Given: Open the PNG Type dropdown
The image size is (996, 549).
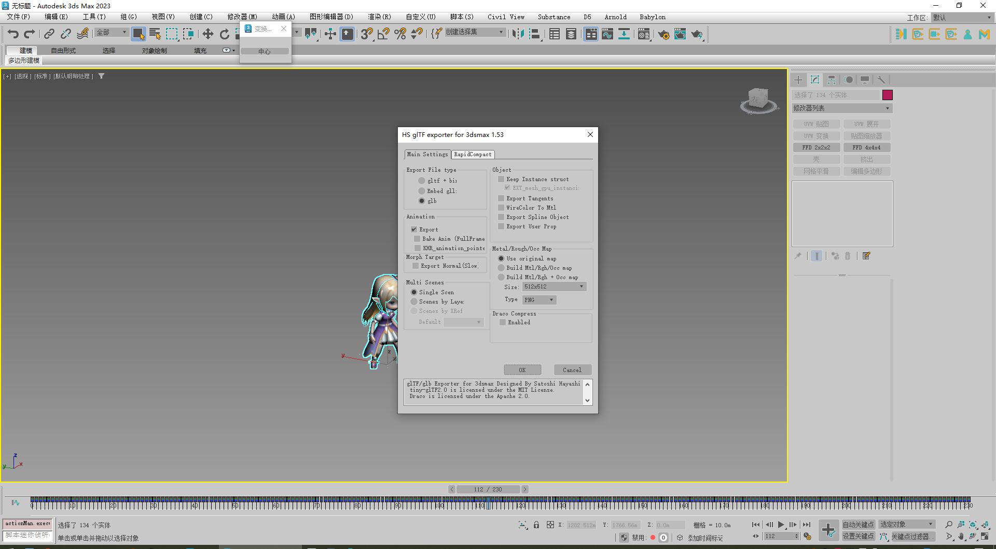Looking at the screenshot, I should 539,300.
